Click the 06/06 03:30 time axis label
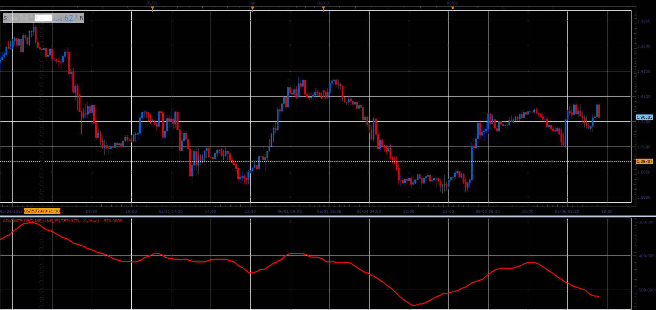656x310 pixels. point(567,211)
